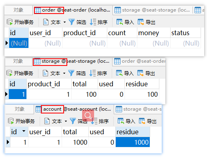
Task: Click the Begin Transaction icon in order window
Action: click(x=10, y=22)
